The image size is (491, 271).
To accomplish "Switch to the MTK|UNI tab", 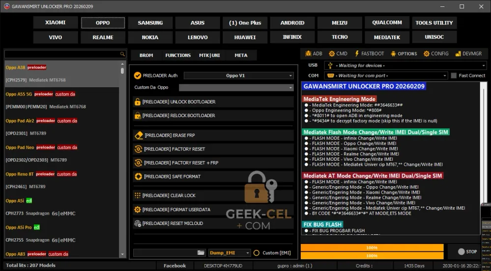I will point(209,55).
